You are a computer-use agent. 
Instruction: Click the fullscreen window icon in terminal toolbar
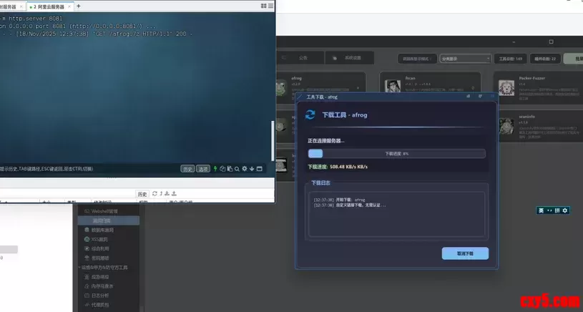coord(260,169)
